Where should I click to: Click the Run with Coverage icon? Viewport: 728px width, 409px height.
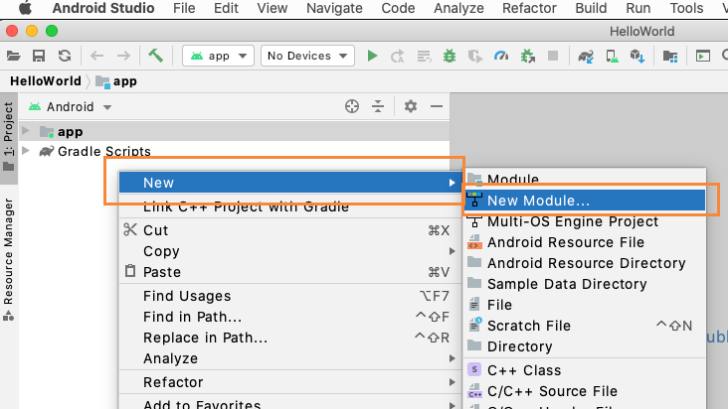[475, 57]
